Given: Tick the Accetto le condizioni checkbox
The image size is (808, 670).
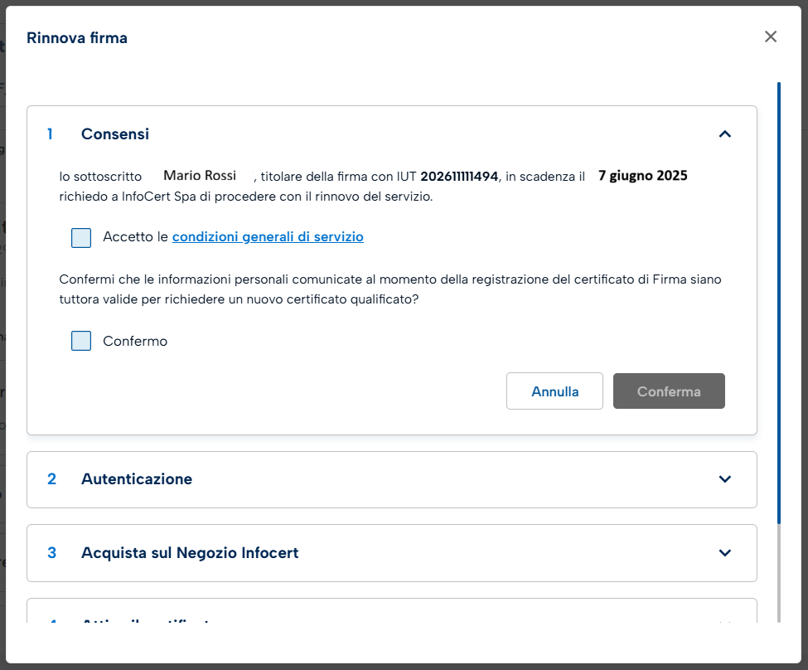Looking at the screenshot, I should pyautogui.click(x=81, y=238).
